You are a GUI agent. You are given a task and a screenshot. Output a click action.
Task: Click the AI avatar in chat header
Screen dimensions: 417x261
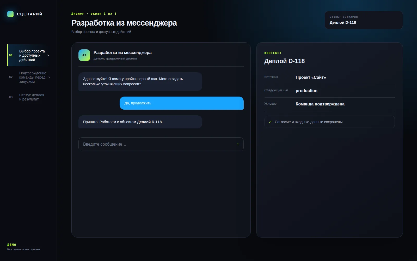84,55
